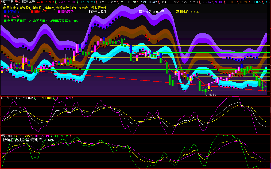Click the BJ: 3.828 value
The height and width of the screenshot is (169, 271).
tap(62, 136)
